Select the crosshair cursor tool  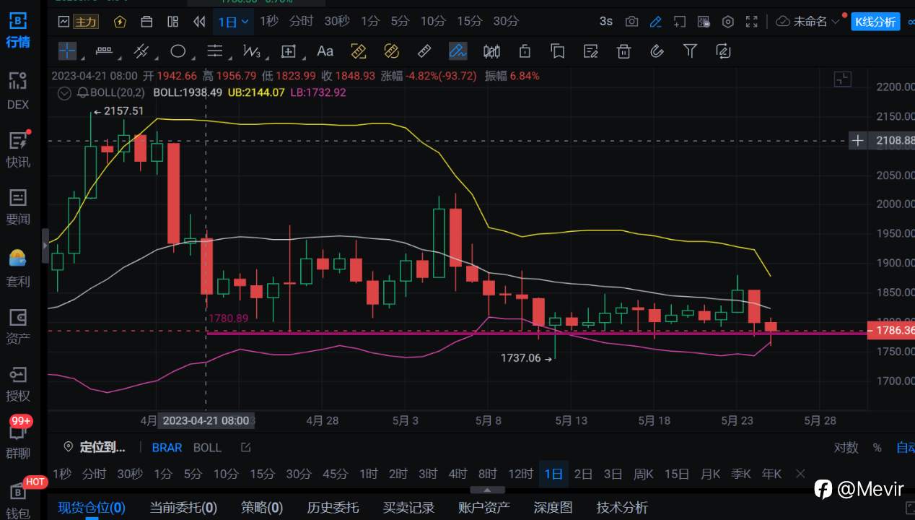pyautogui.click(x=67, y=51)
